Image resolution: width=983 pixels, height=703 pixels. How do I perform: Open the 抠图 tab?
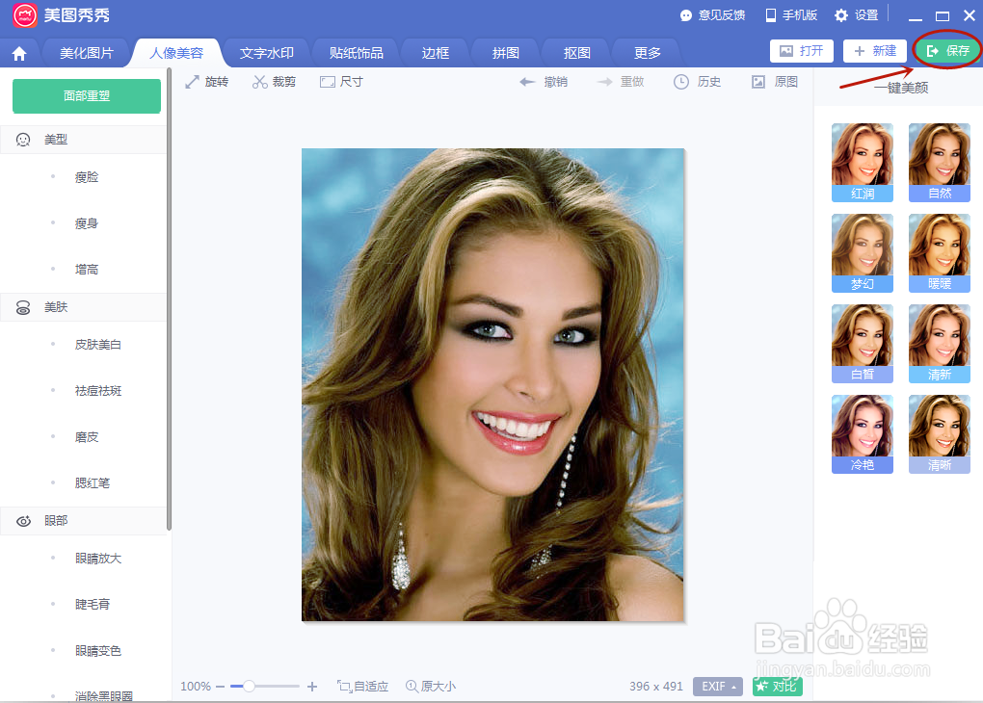(x=576, y=53)
